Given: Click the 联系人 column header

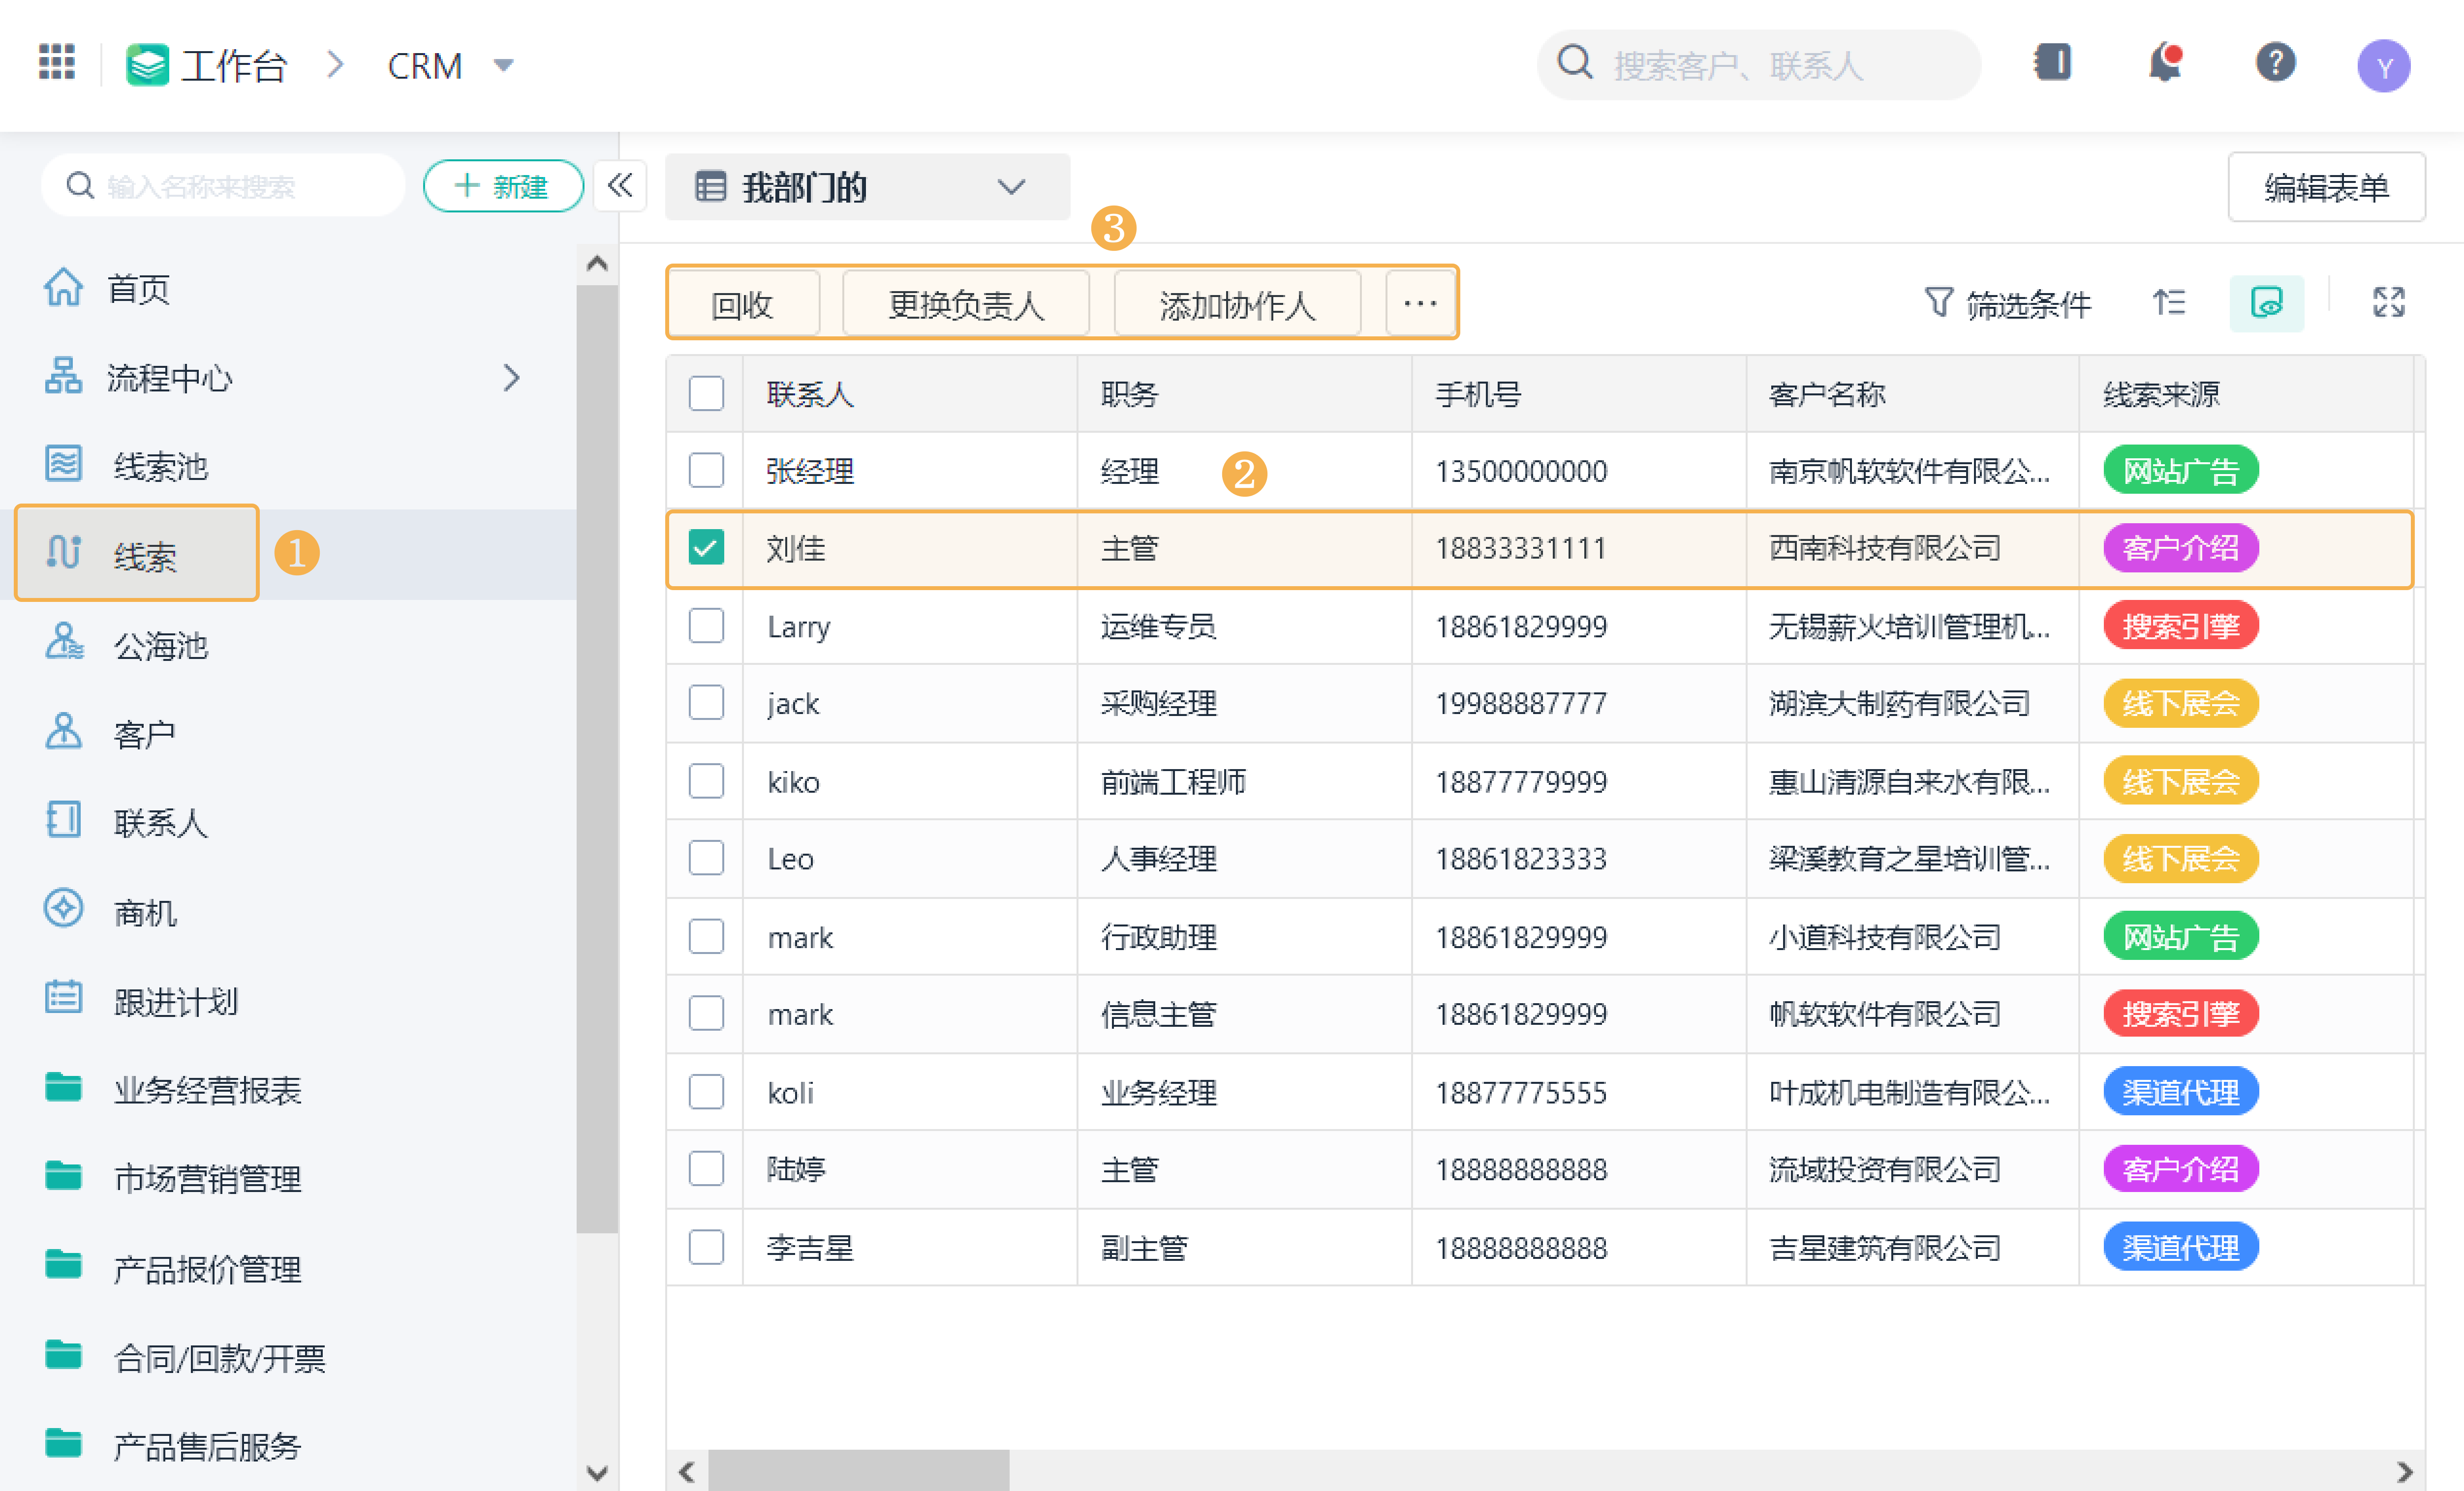Looking at the screenshot, I should pos(810,394).
